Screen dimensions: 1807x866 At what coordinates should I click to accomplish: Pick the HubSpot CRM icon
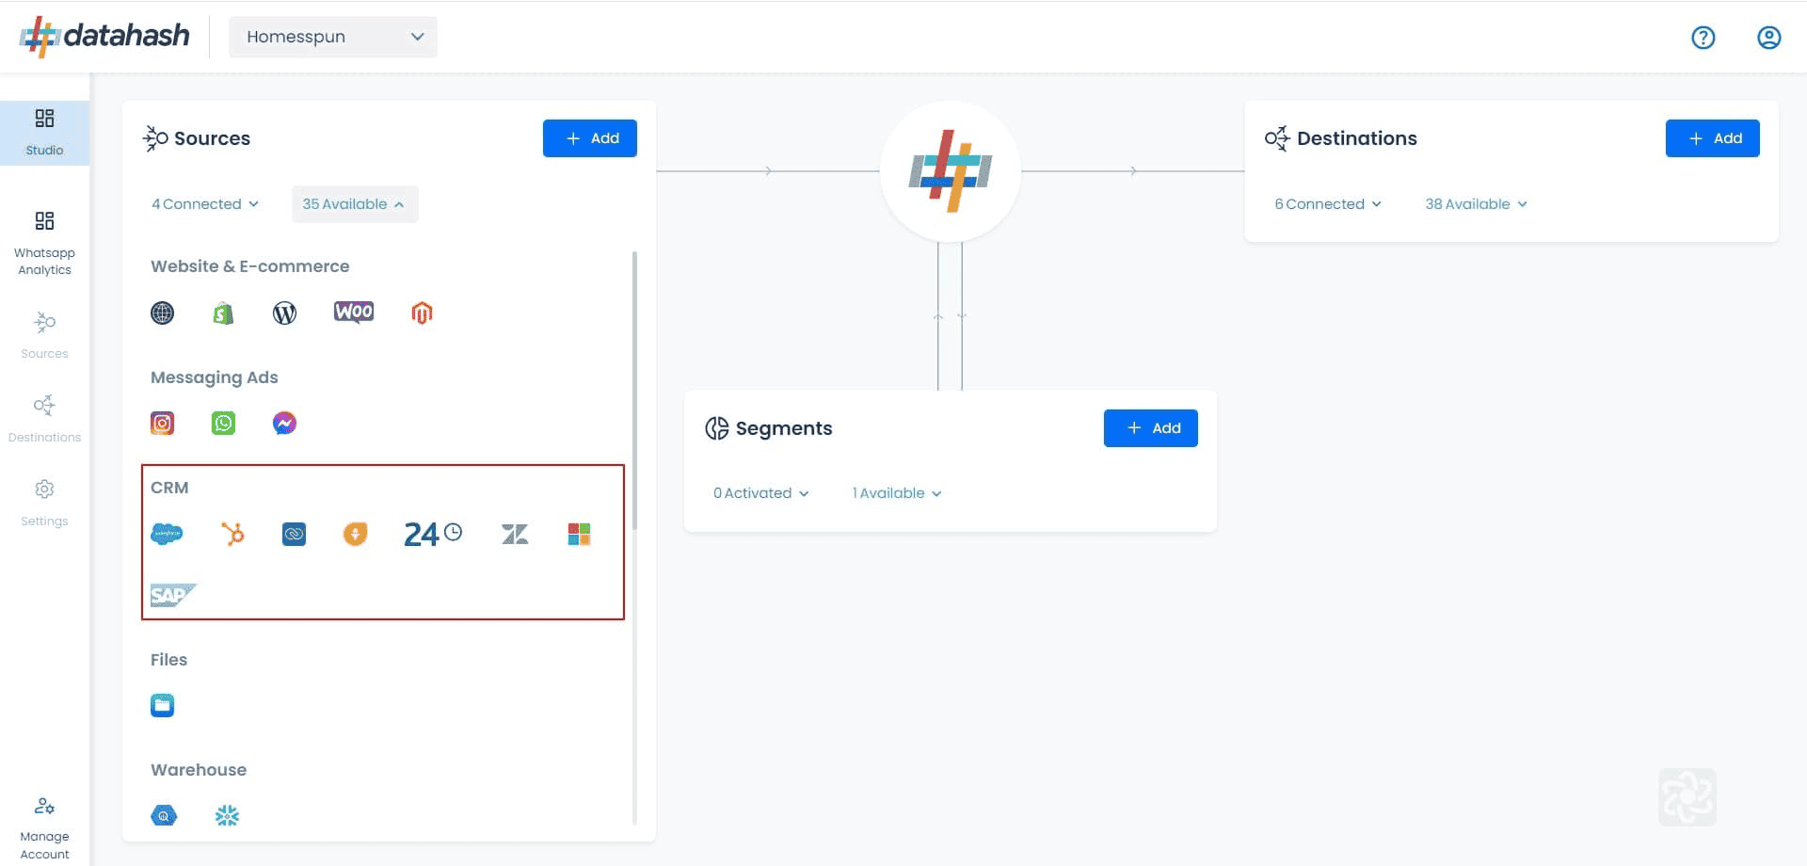point(232,534)
